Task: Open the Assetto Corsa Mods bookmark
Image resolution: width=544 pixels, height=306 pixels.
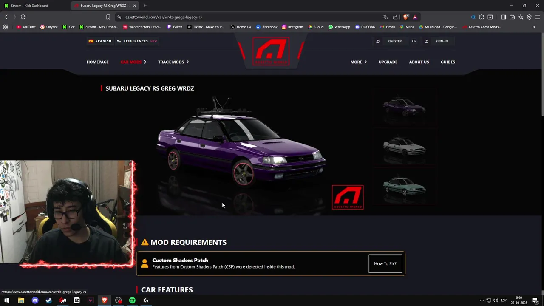Action: (482, 27)
